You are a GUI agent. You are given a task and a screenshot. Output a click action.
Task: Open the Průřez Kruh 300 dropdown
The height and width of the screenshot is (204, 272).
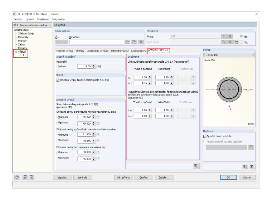229,55
